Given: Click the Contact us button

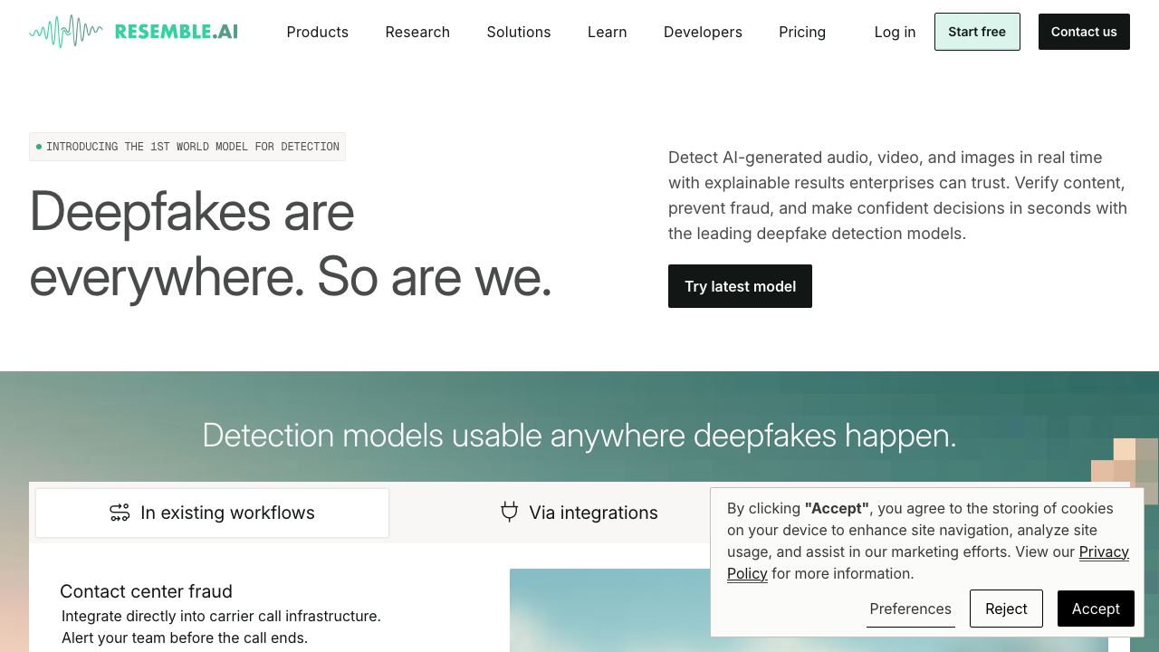Looking at the screenshot, I should [x=1084, y=32].
